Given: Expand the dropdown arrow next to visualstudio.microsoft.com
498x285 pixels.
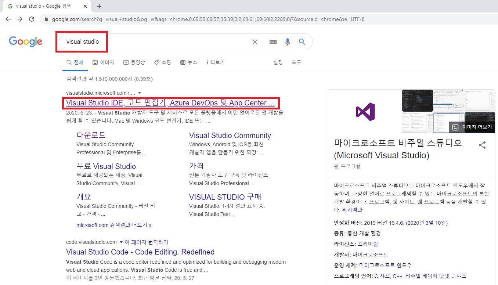Looking at the screenshot, I should point(140,93).
